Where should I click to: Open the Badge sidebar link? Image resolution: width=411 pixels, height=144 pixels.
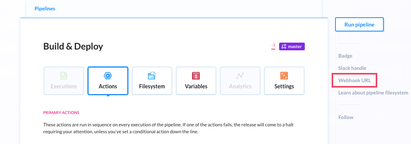(x=345, y=56)
